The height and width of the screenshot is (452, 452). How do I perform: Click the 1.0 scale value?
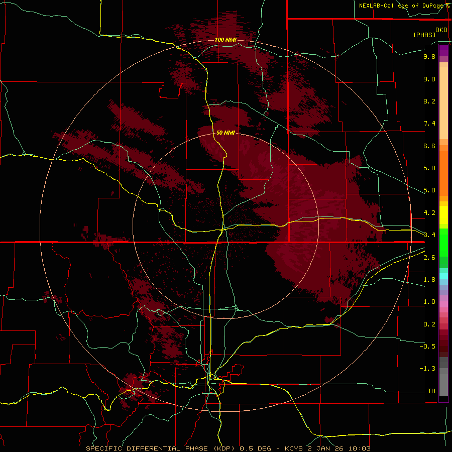[429, 302]
